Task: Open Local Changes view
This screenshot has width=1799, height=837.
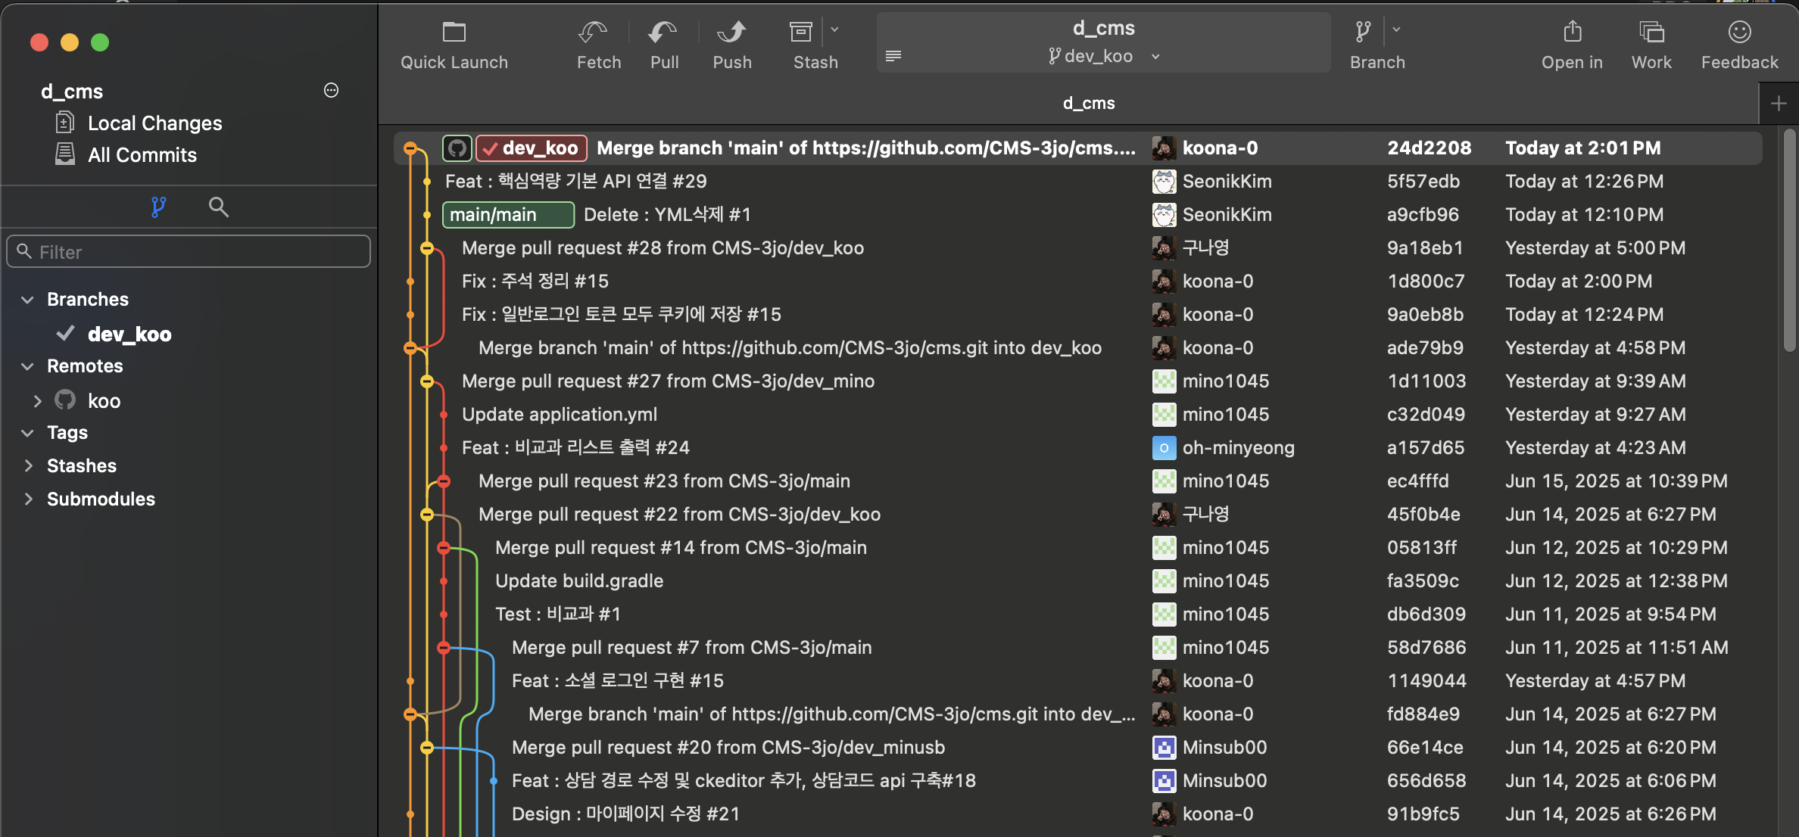Action: (154, 123)
